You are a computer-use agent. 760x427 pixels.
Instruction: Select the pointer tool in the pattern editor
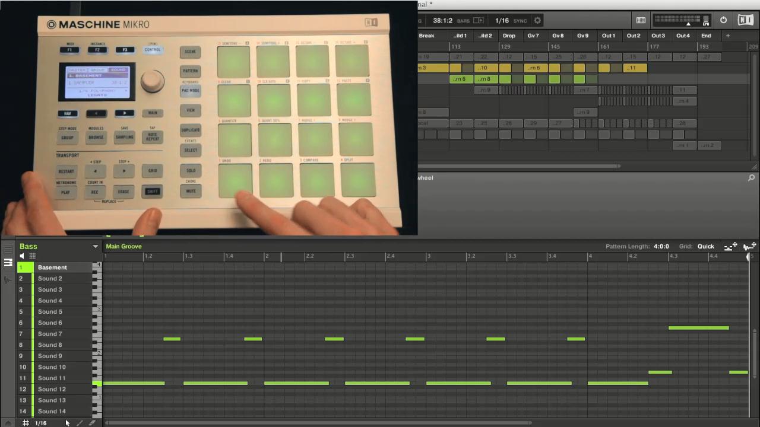[x=67, y=423]
